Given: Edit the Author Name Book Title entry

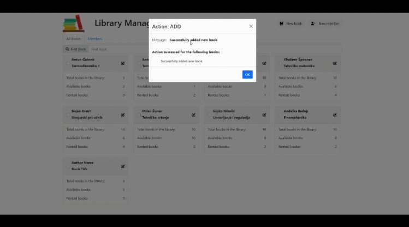Looking at the screenshot, I should click(123, 166).
